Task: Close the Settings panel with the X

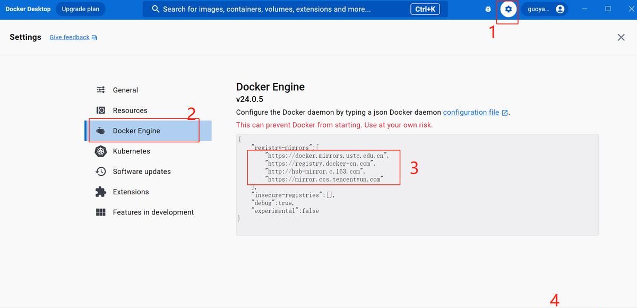Action: 621,37
